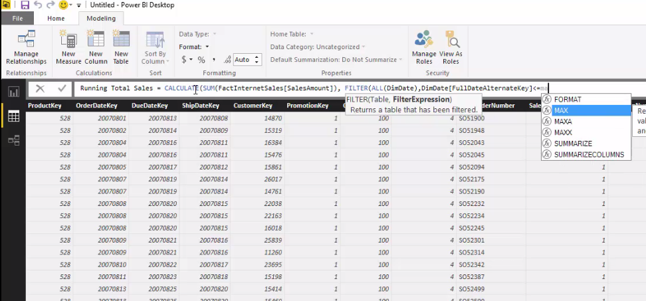This screenshot has height=301, width=646.
Task: Click cell SO51900
Action: (471, 118)
